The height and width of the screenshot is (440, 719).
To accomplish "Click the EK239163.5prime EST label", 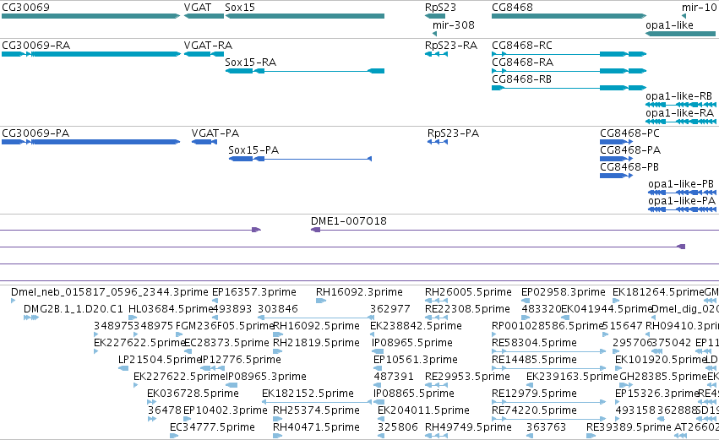I will click(x=572, y=377).
